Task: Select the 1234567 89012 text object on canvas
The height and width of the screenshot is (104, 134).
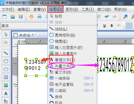Action: tap(36, 67)
